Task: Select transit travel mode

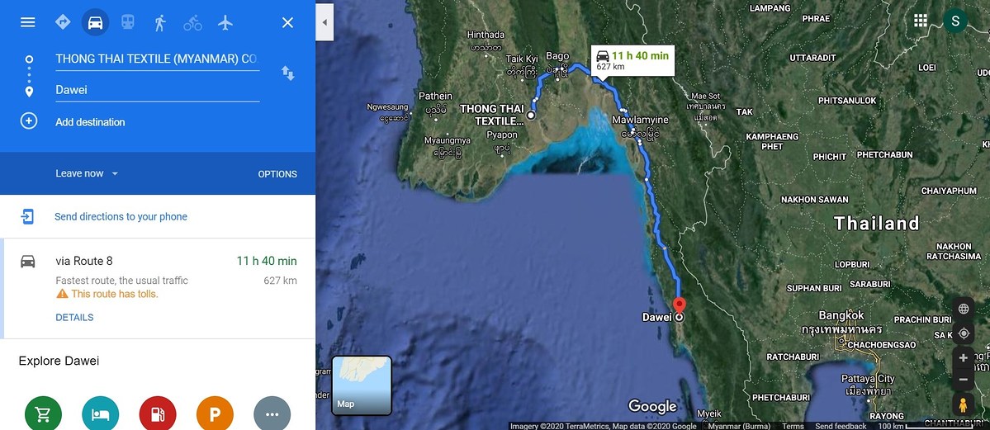Action: click(x=127, y=23)
